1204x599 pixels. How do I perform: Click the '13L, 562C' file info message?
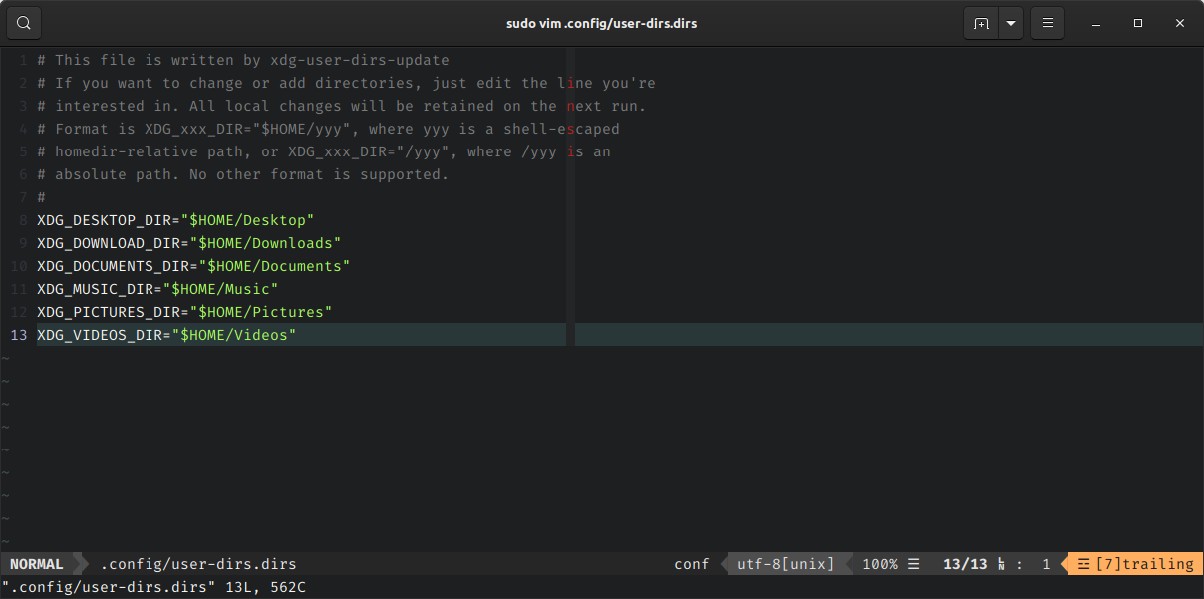click(266, 587)
